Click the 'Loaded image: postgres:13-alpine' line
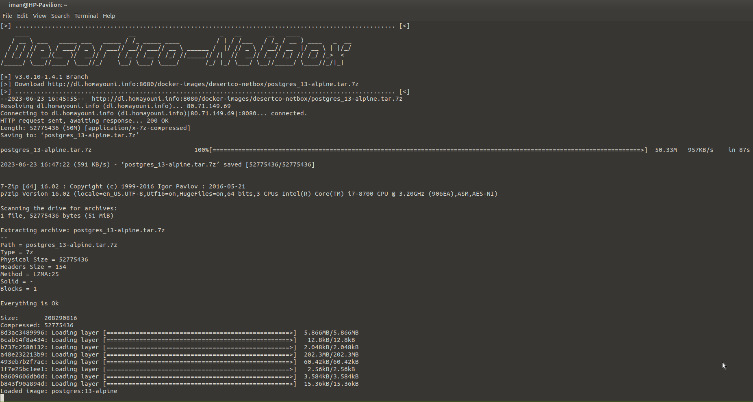 tap(59, 391)
